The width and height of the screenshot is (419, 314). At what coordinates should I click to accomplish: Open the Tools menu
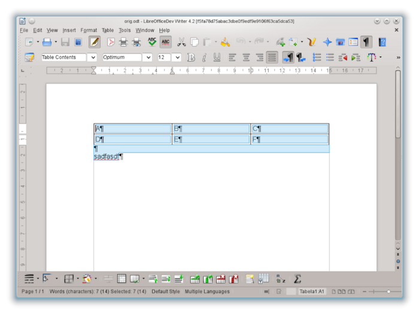click(x=125, y=30)
